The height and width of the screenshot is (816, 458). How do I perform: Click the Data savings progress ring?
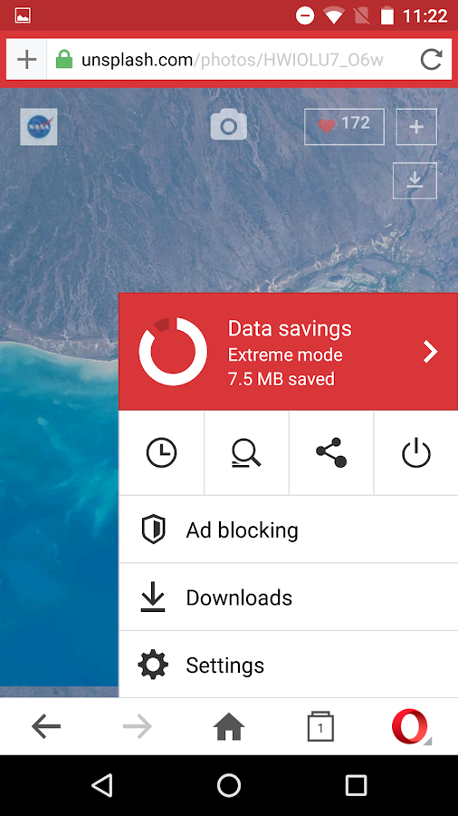(x=173, y=352)
